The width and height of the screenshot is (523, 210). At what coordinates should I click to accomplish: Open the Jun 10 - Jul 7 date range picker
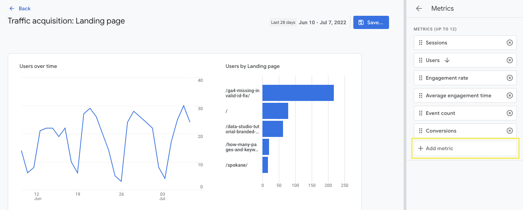coord(322,22)
